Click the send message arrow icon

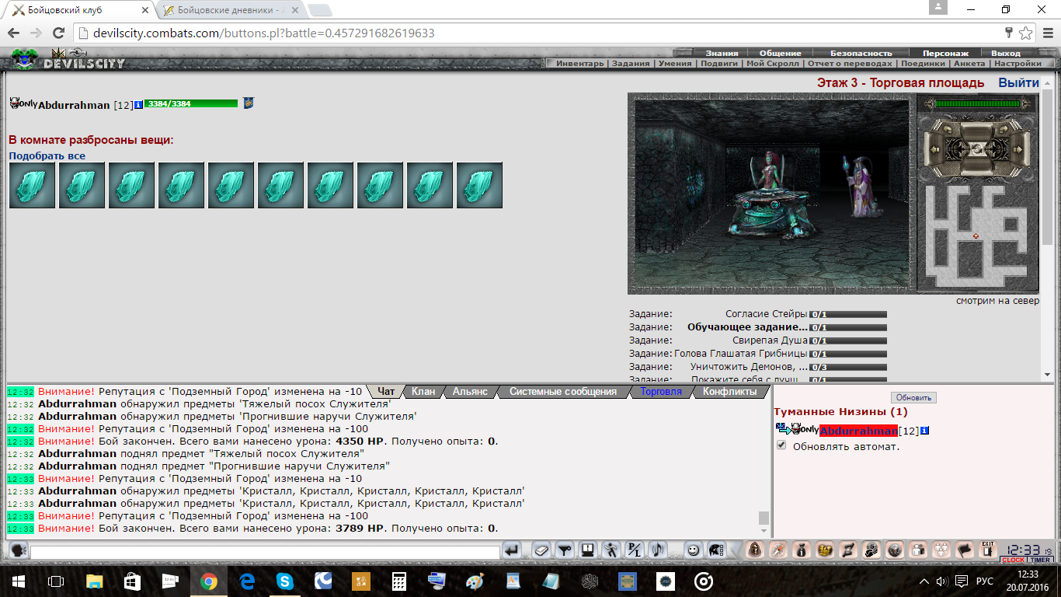[x=512, y=550]
